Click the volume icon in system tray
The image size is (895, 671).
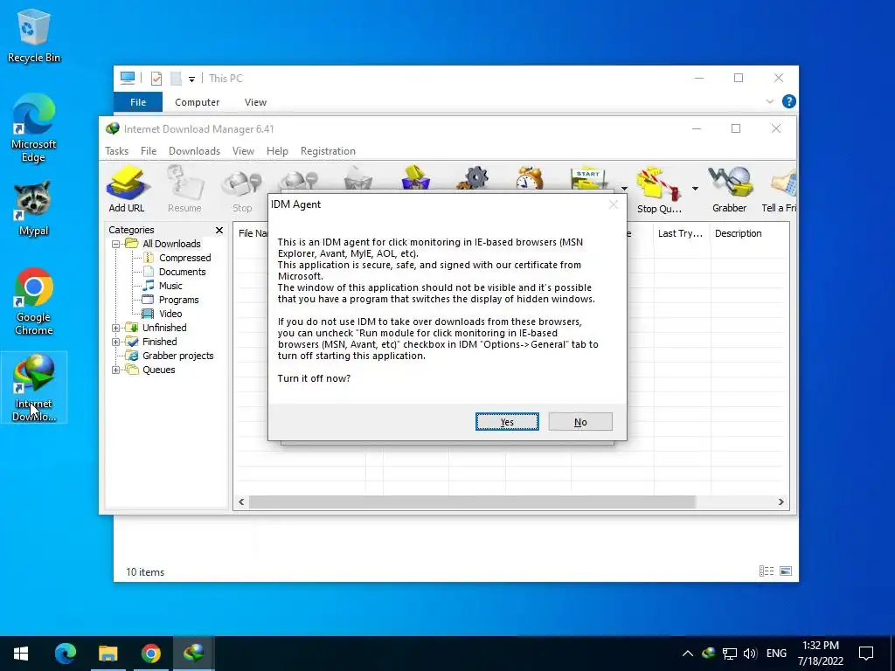tap(750, 654)
